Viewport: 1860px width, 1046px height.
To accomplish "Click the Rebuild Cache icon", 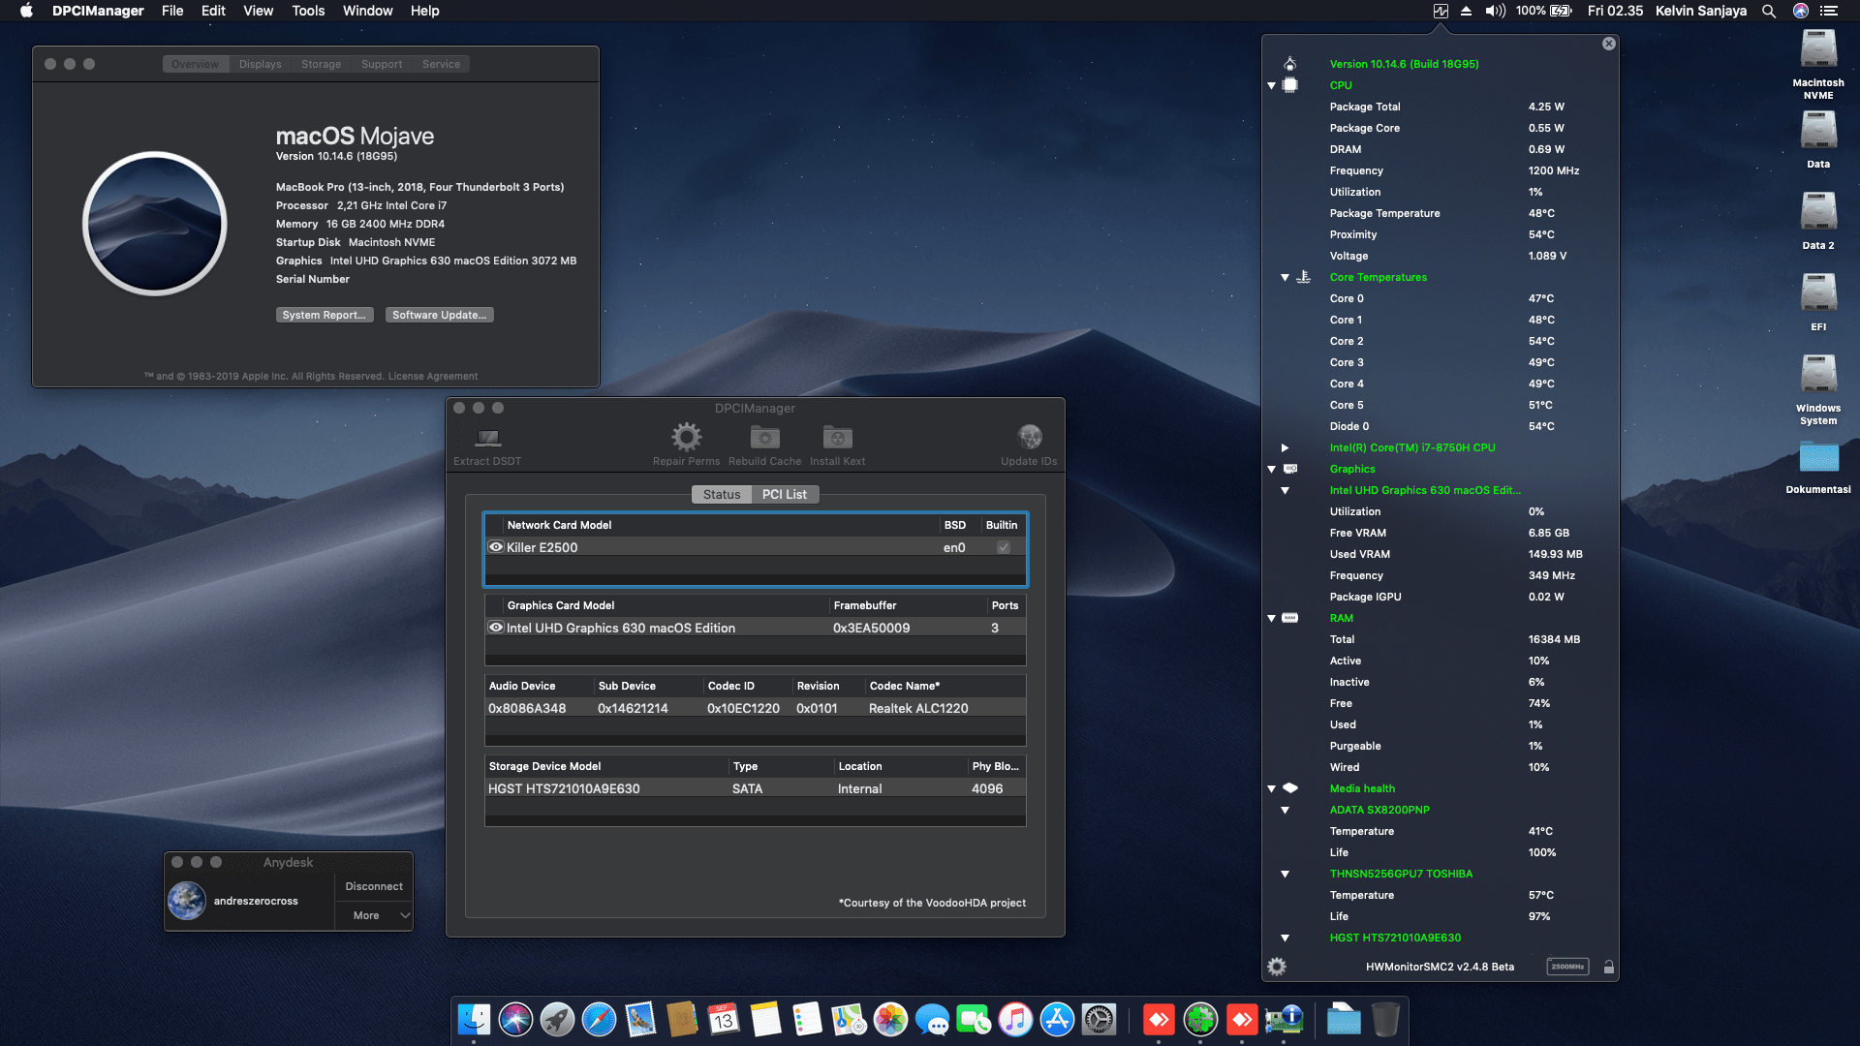I will [764, 438].
